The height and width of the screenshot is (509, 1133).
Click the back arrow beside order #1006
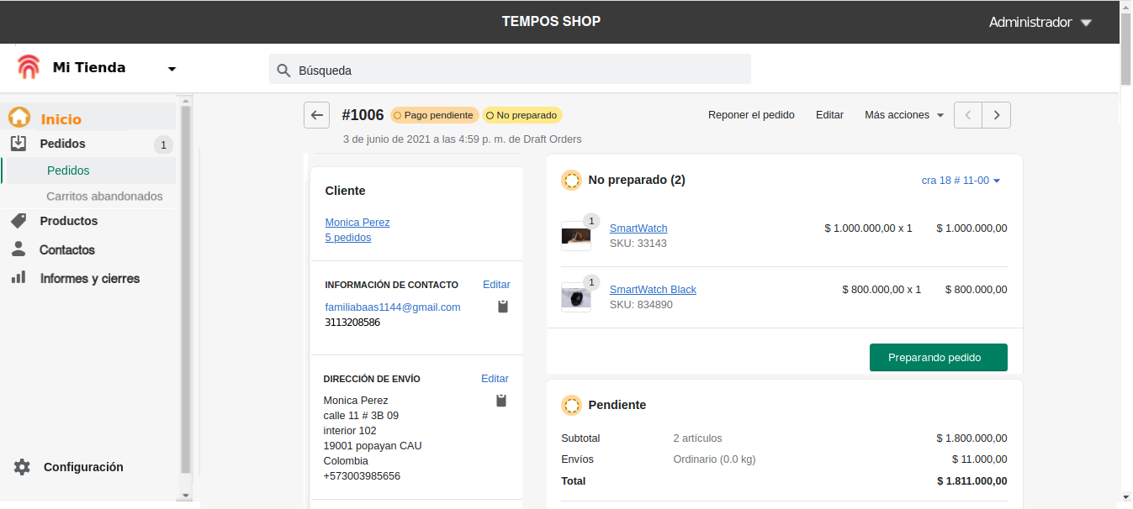316,116
